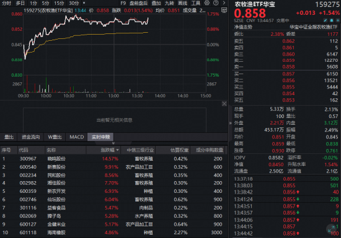Click 叠加 overlay button
341x238 pixels.
[156, 3]
